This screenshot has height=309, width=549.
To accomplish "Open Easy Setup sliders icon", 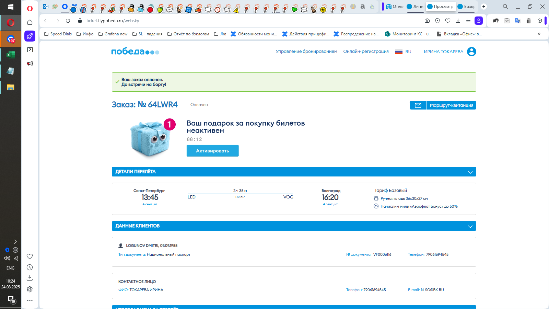I will [468, 21].
